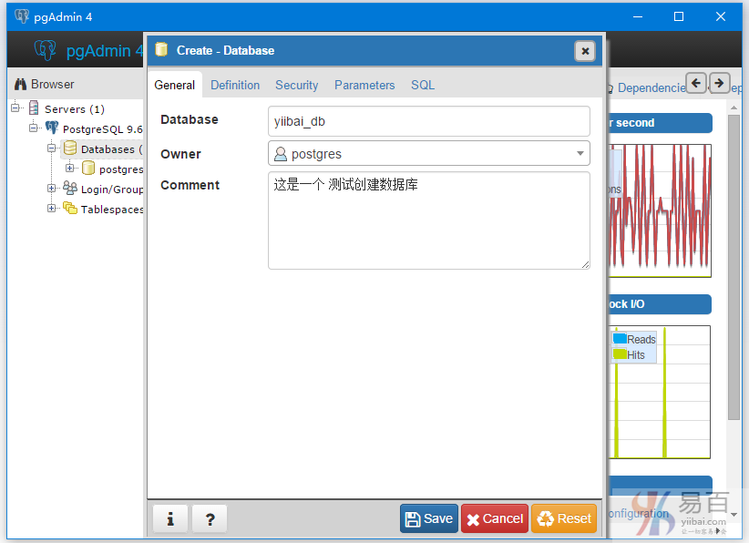
Task: Save the new yiibai_db database
Action: click(428, 518)
